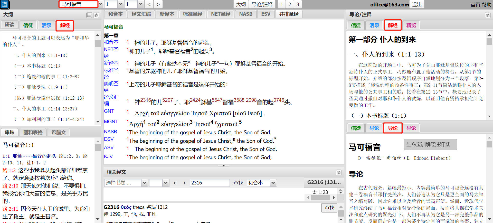Open the 和合本 version dropdown in search bar
493x223 pixels.
pos(273,183)
